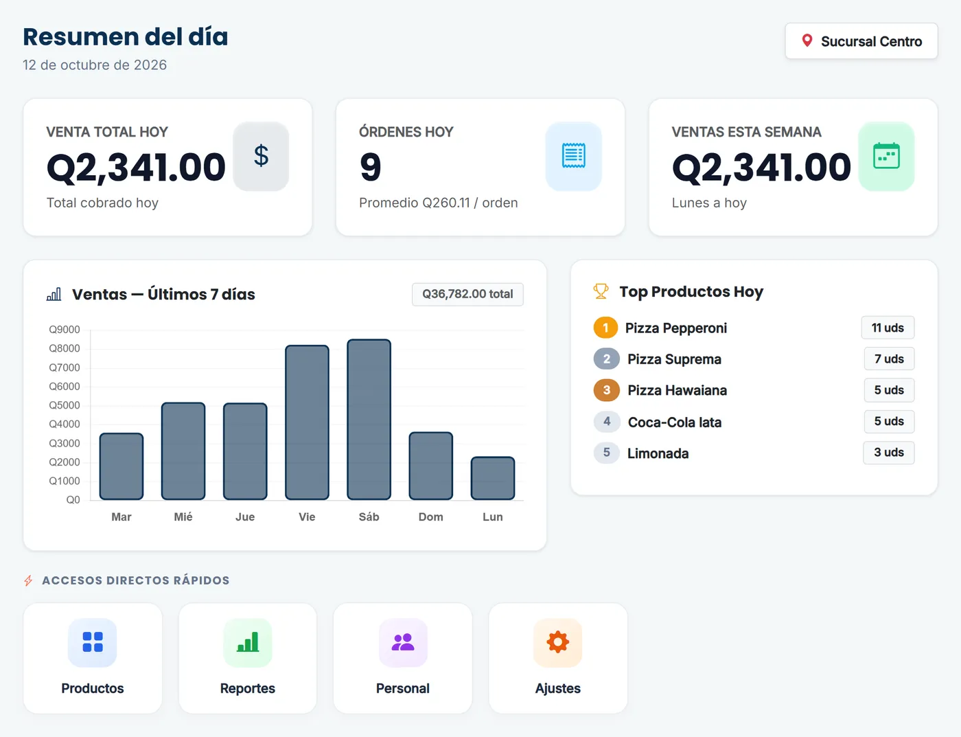Click the dollar sign icon in Venta Total Hoy
The height and width of the screenshot is (737, 961).
click(261, 156)
